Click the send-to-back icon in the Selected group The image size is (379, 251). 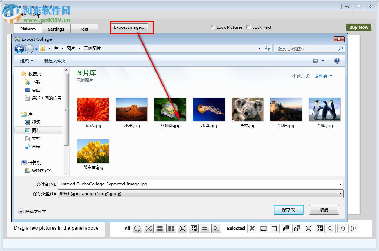click(297, 228)
